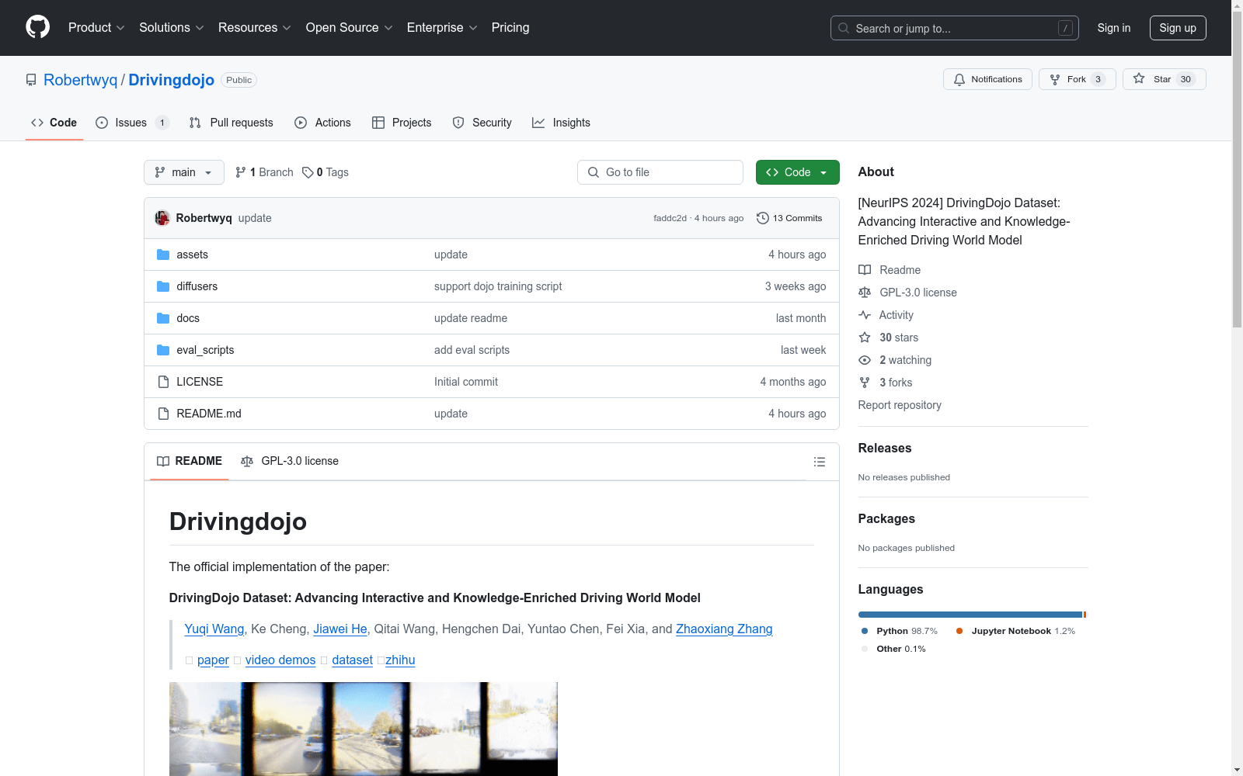Click the bell icon in Notifications
This screenshot has width=1243, height=776.
pos(959,79)
